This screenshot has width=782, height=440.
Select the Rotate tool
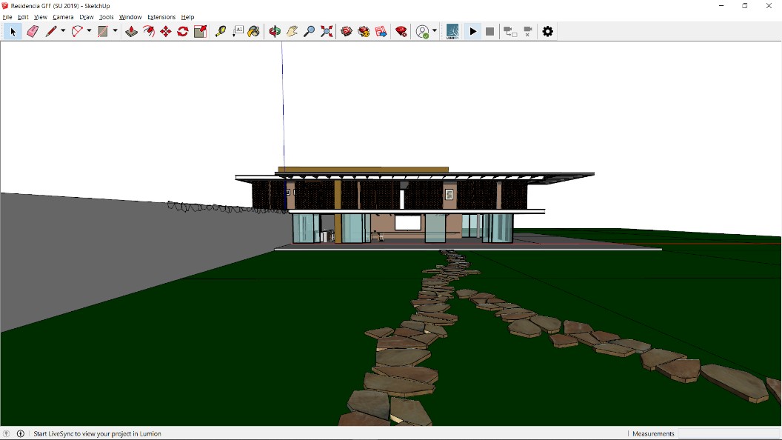(x=183, y=31)
